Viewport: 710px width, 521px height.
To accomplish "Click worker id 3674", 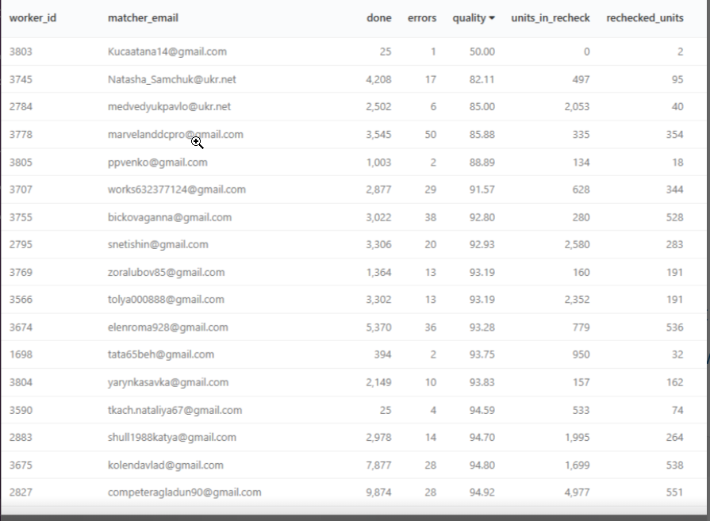I will [x=21, y=328].
